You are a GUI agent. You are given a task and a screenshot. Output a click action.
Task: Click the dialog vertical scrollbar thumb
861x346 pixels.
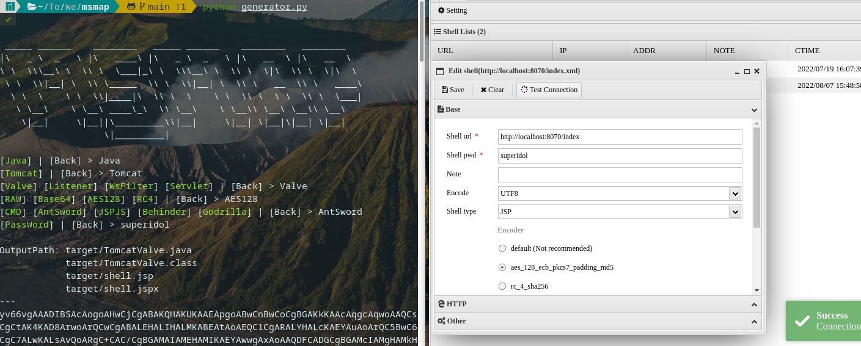[x=757, y=178]
